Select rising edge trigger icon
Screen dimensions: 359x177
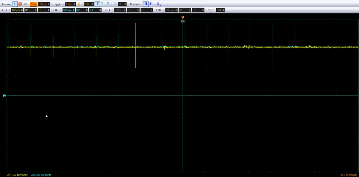tap(97, 4)
